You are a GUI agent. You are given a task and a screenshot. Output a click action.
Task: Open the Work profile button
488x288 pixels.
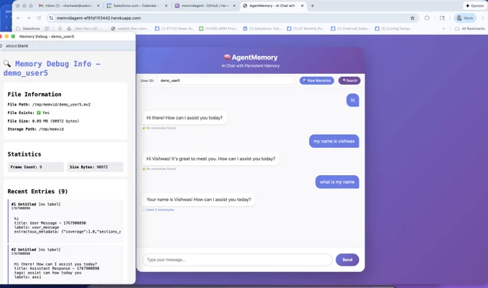(x=464, y=18)
